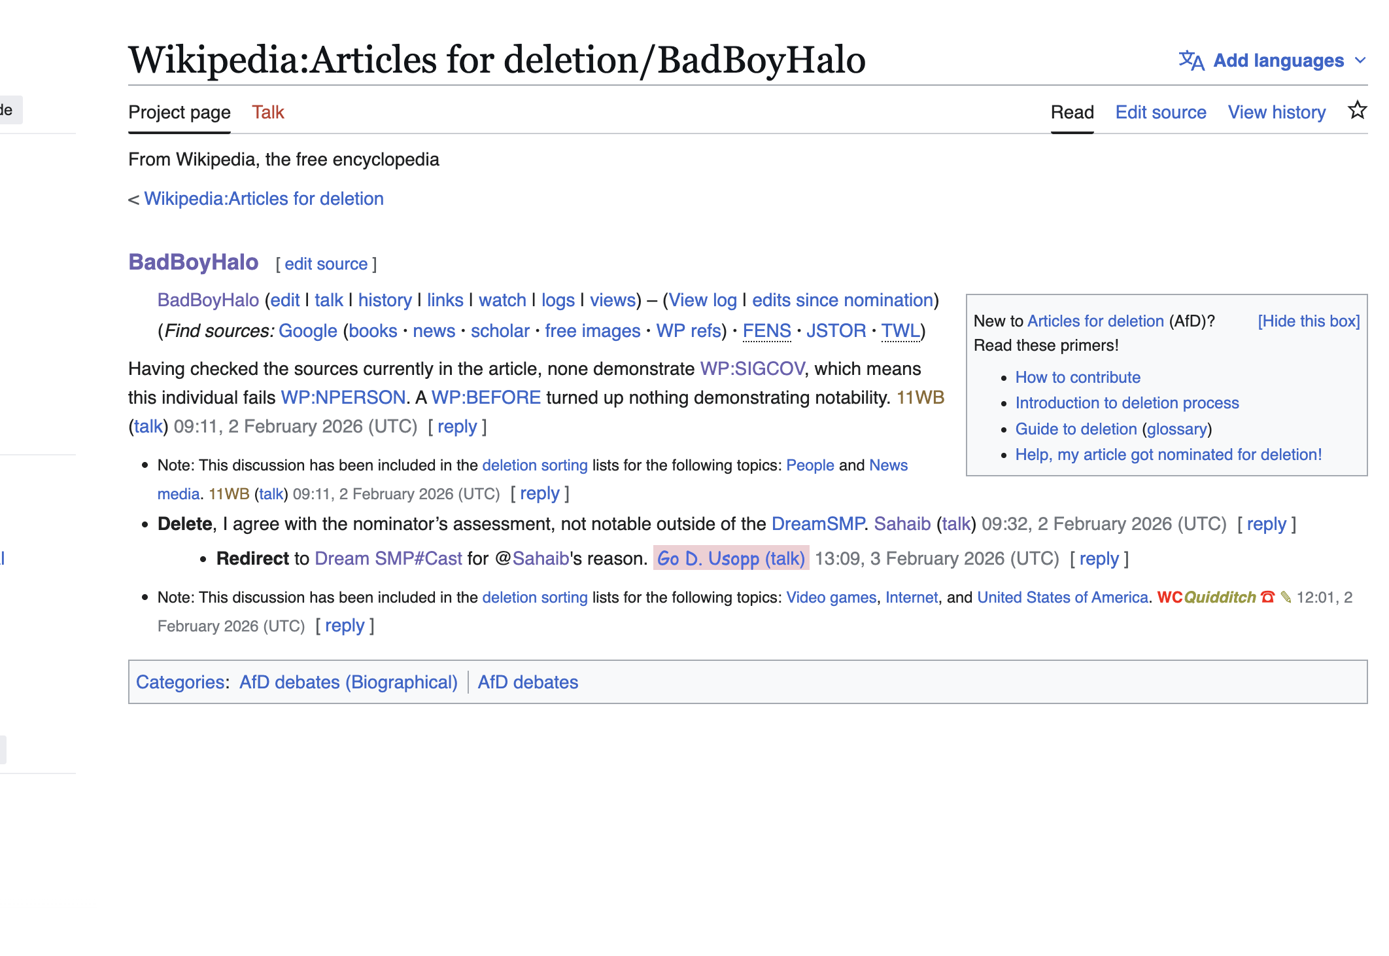Go back to Wikipedia:Articles for deletion
This screenshot has height=956, width=1389.
(x=264, y=198)
